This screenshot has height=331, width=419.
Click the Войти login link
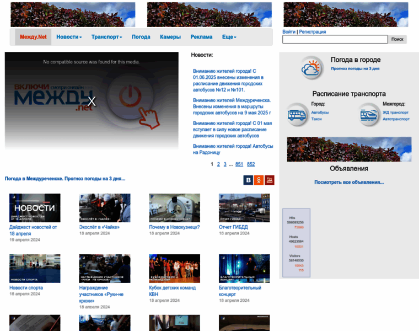(289, 31)
